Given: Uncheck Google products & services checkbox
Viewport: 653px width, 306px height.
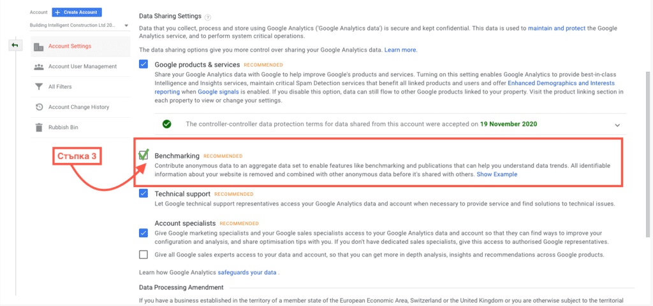Looking at the screenshot, I should (143, 64).
